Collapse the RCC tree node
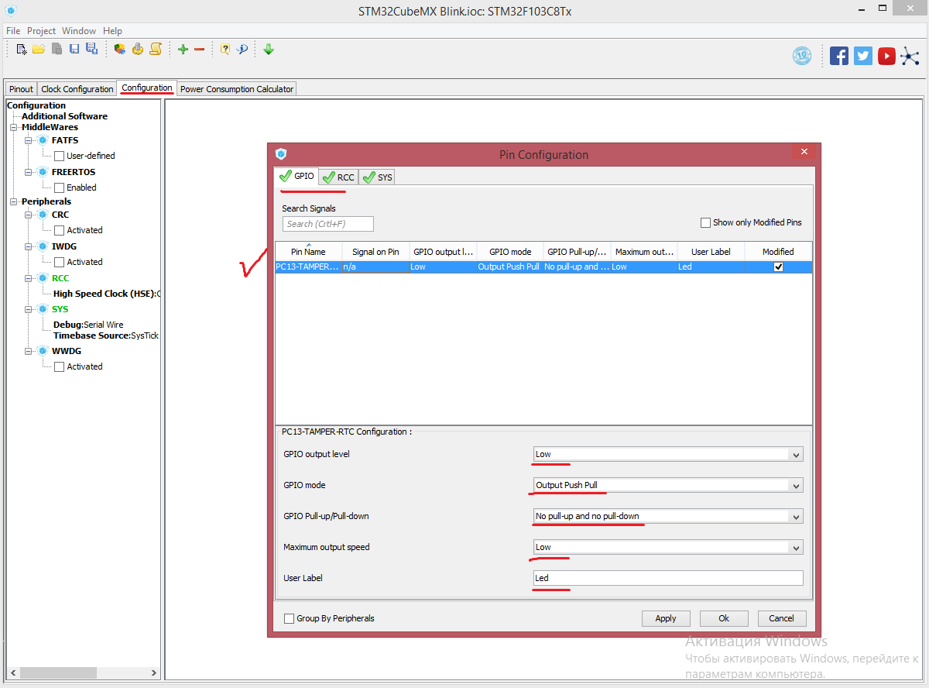The image size is (929, 688). (29, 278)
